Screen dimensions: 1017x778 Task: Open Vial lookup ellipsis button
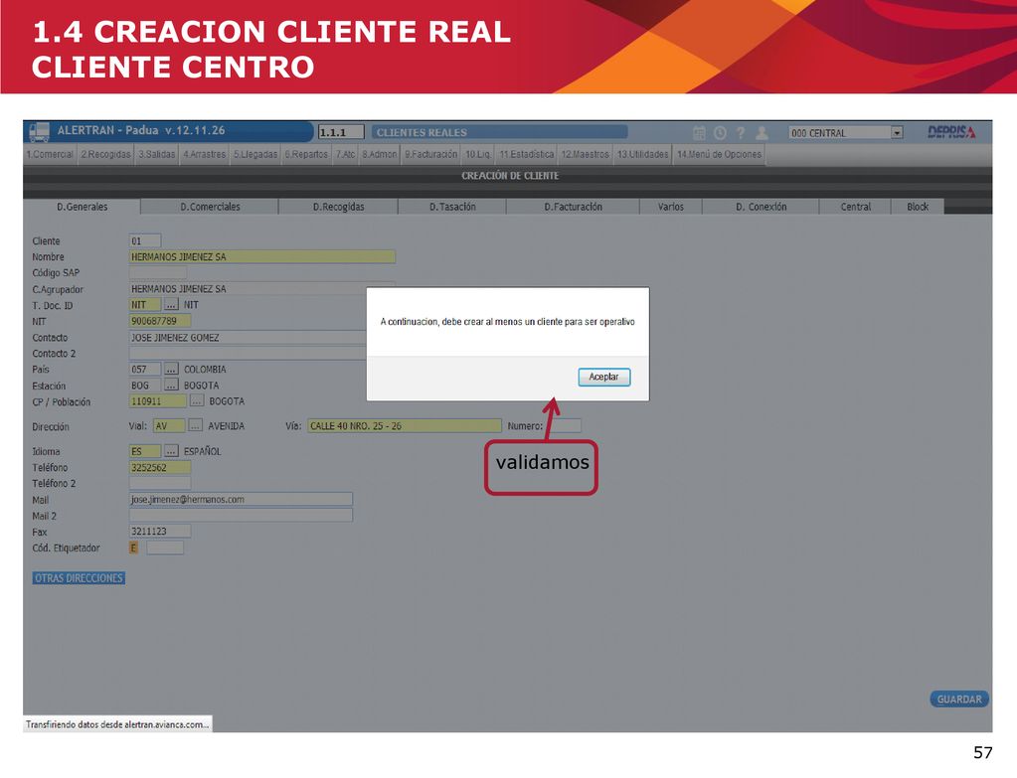coord(195,426)
